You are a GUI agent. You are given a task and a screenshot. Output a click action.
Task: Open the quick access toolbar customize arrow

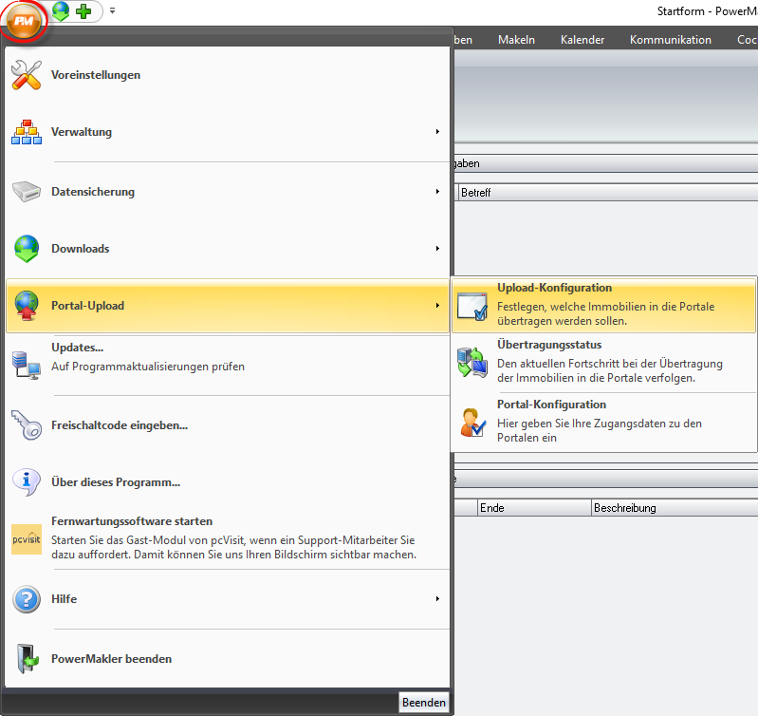pos(112,10)
